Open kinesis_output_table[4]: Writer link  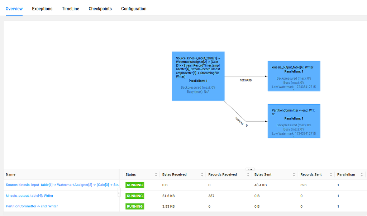[29, 196]
